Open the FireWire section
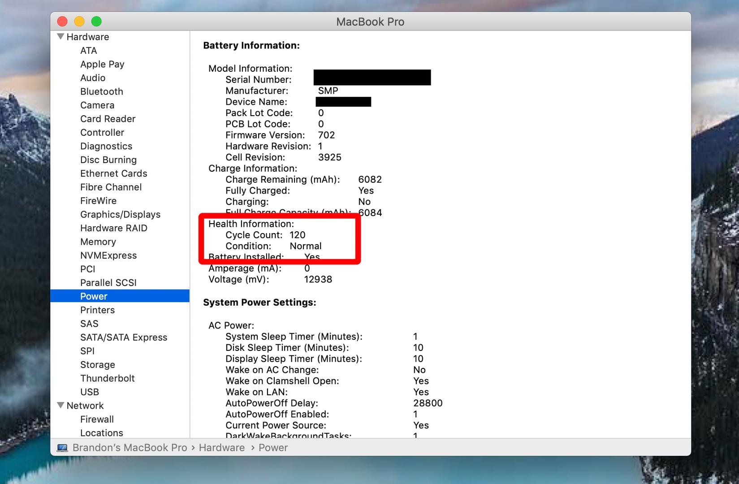 (98, 201)
